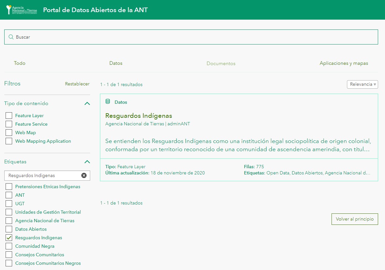Click the 'Tipo: Feature Layer' text

125,167
